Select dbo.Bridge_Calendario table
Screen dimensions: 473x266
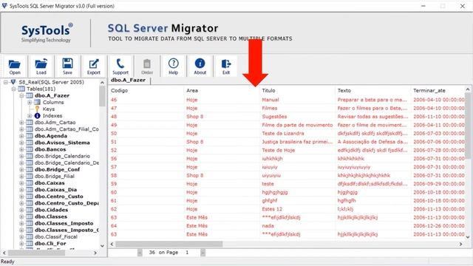point(62,156)
